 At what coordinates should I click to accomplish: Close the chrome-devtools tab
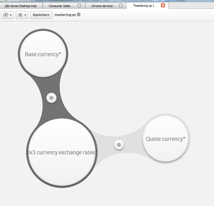121,6
